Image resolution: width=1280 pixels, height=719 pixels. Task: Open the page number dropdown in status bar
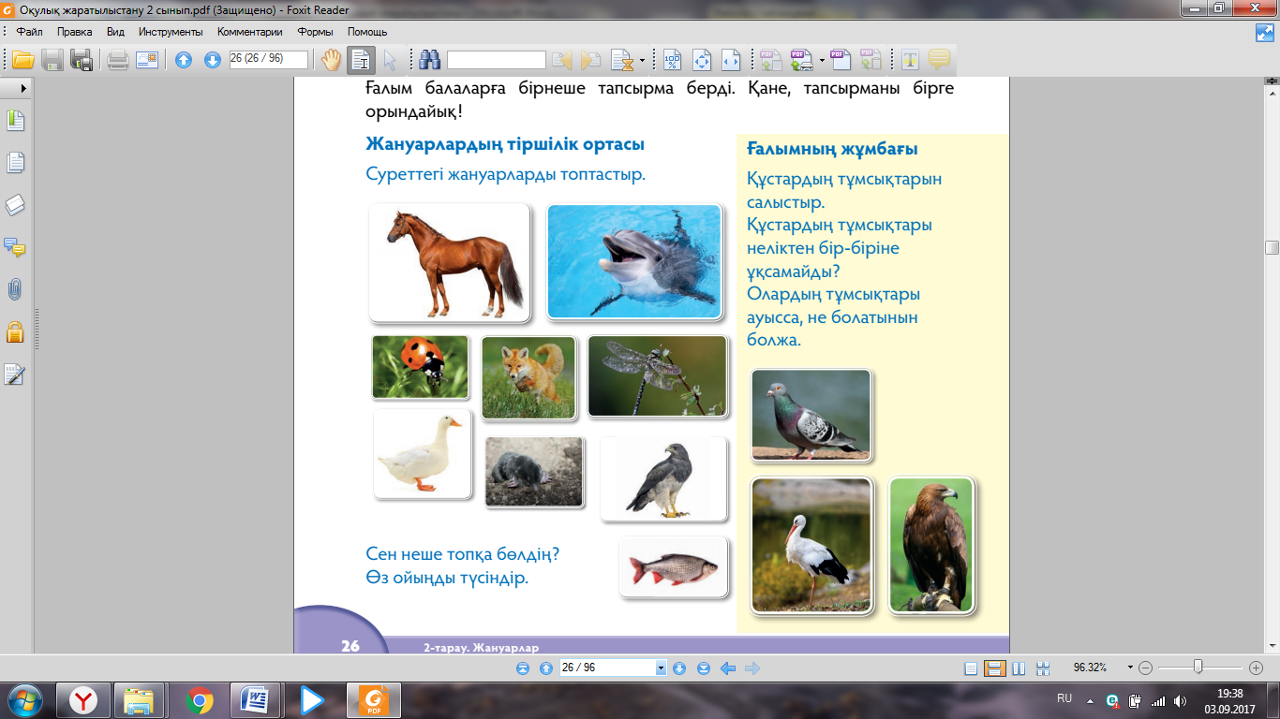tap(661, 668)
